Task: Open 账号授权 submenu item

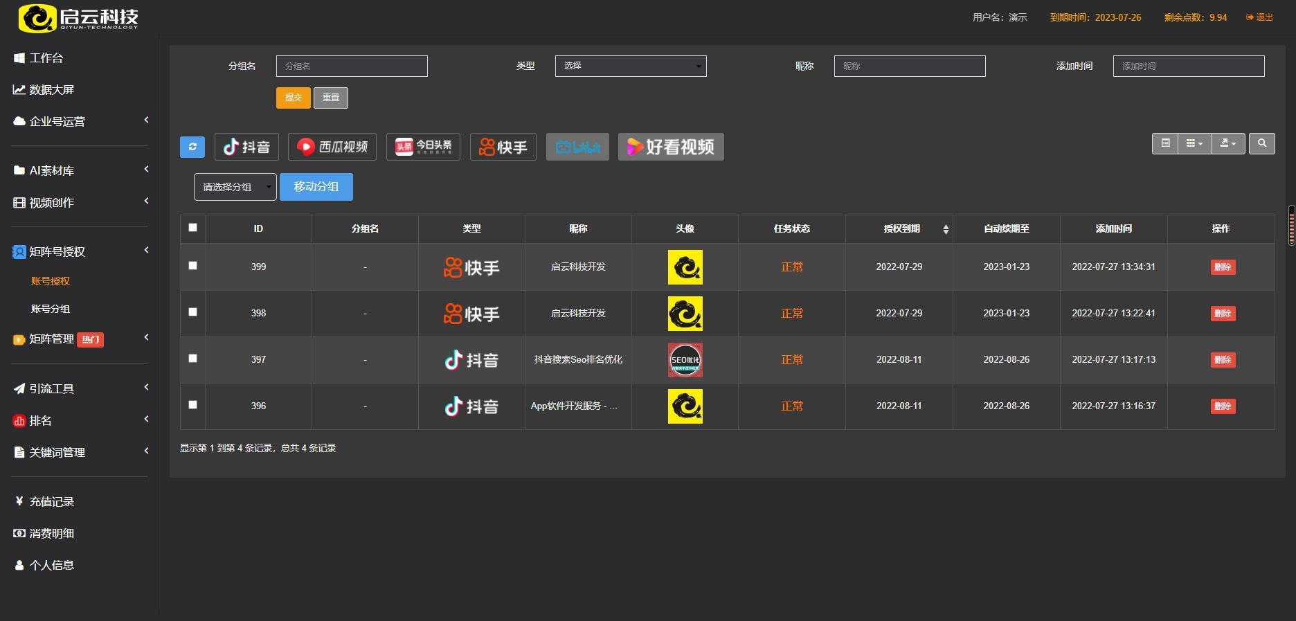Action: pyautogui.click(x=51, y=281)
